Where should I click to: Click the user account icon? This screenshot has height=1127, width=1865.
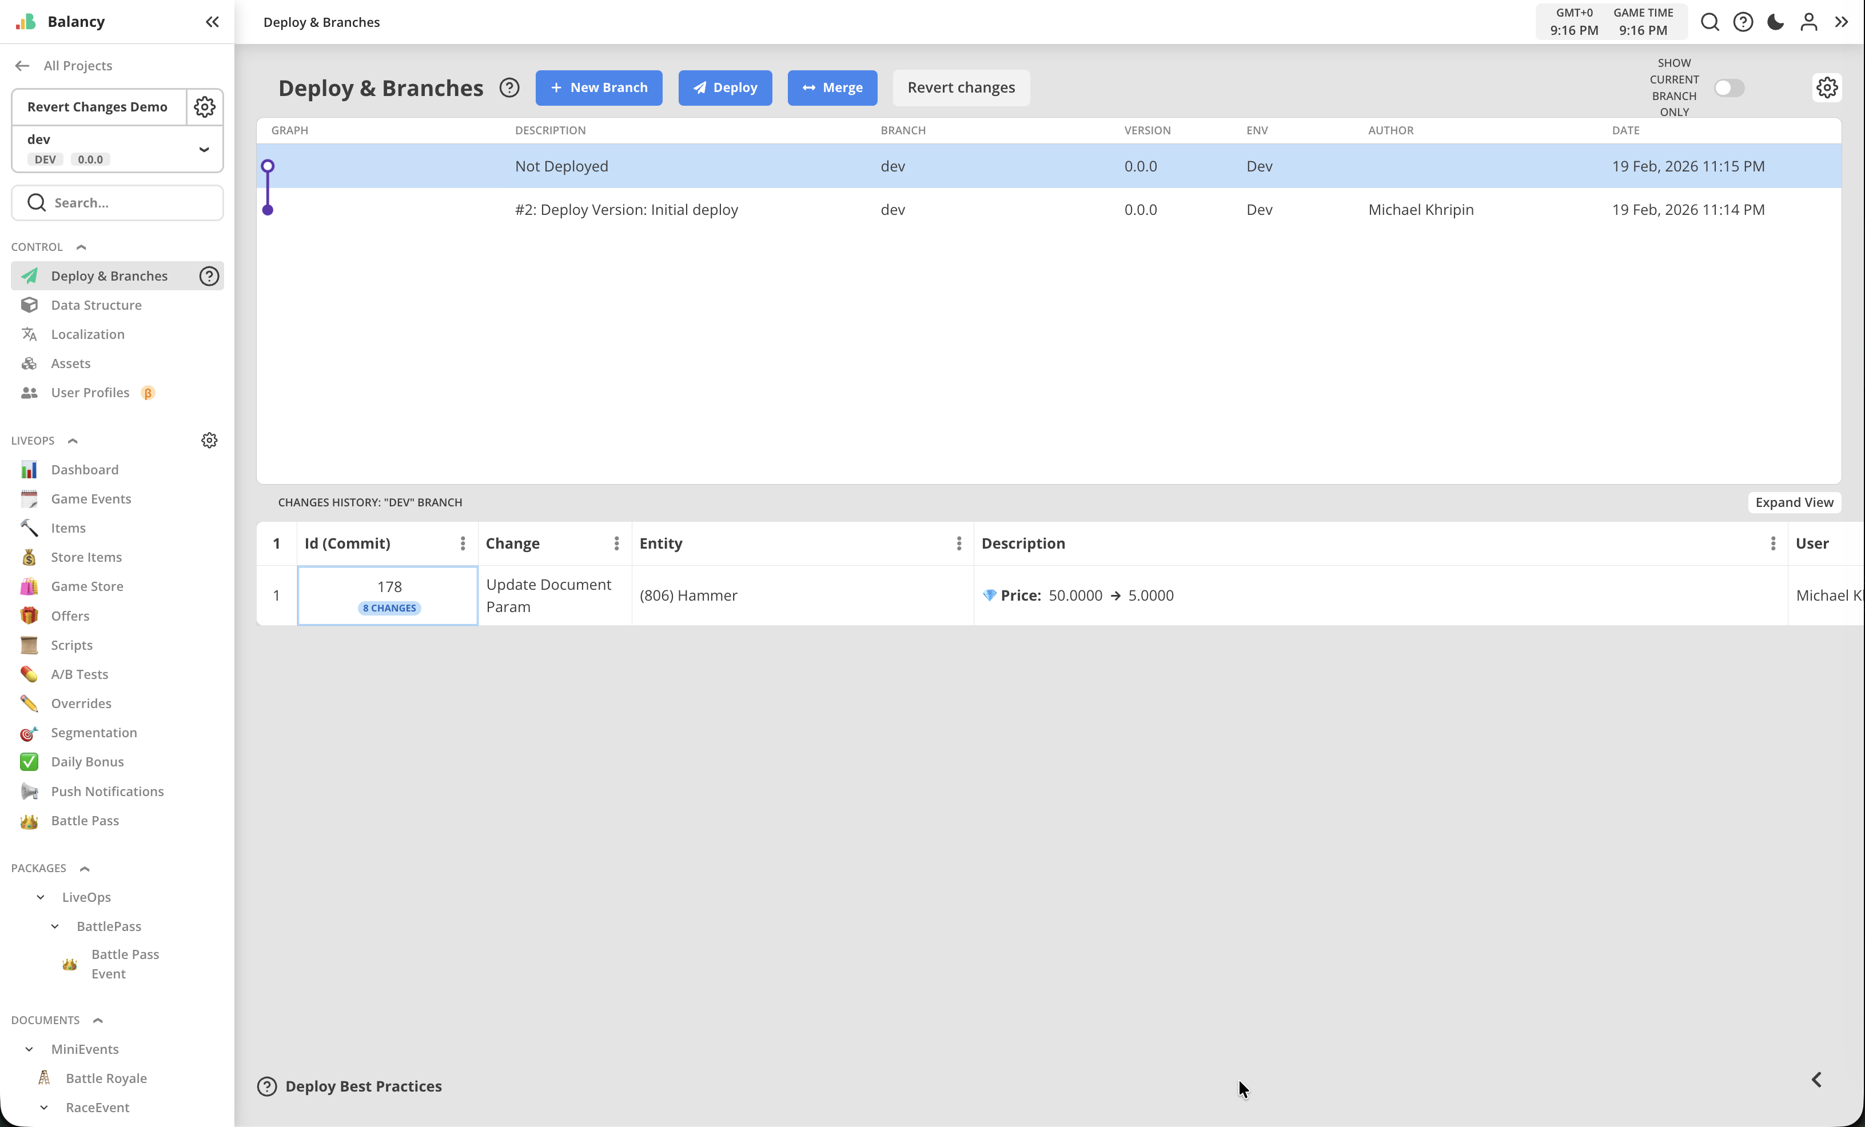1808,22
